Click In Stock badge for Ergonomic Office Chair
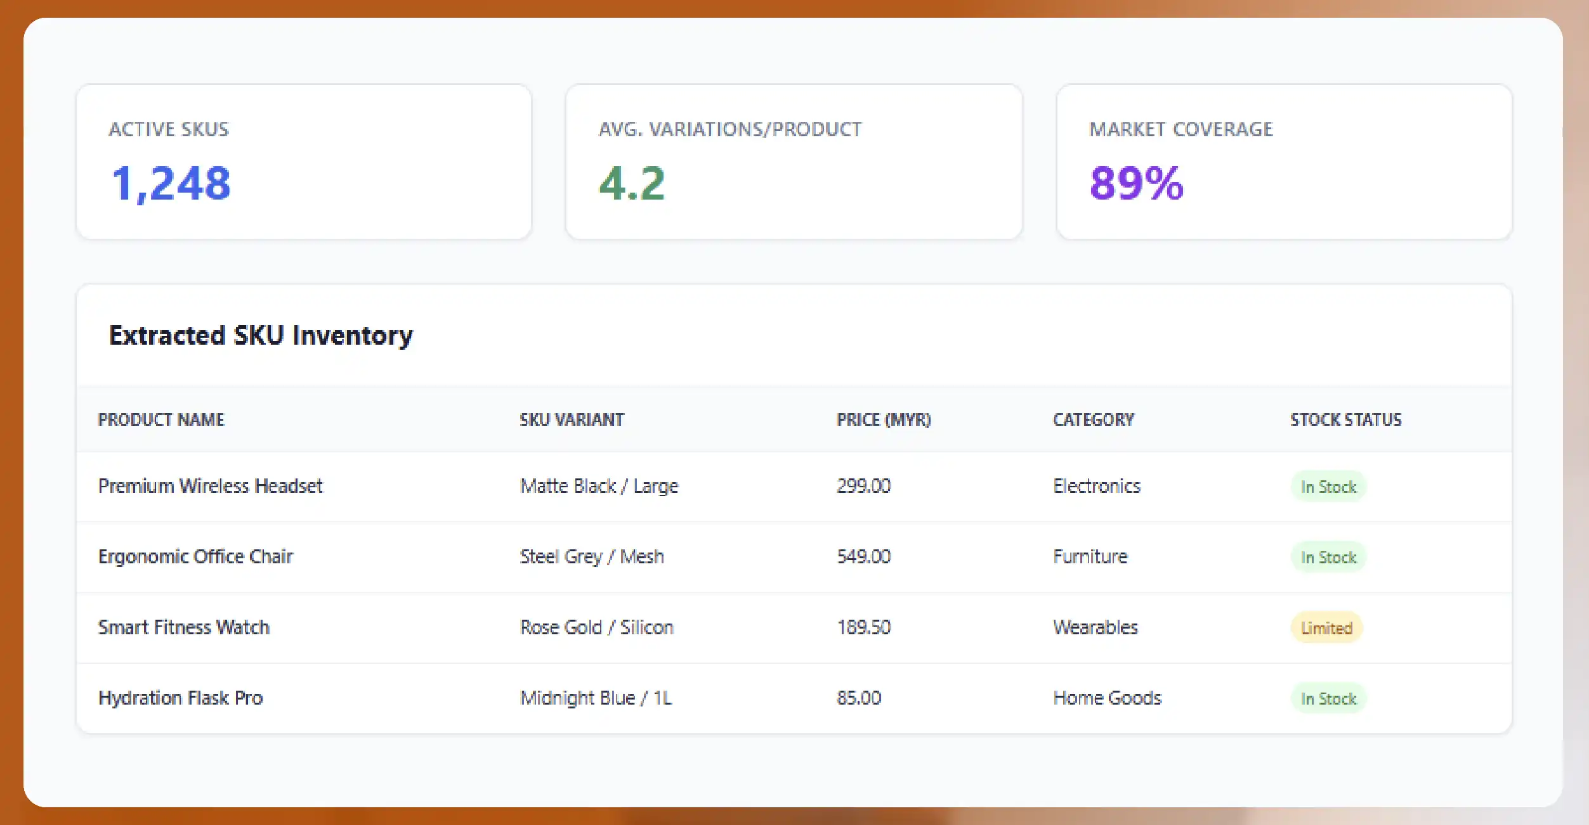Viewport: 1589px width, 825px height. (x=1328, y=557)
